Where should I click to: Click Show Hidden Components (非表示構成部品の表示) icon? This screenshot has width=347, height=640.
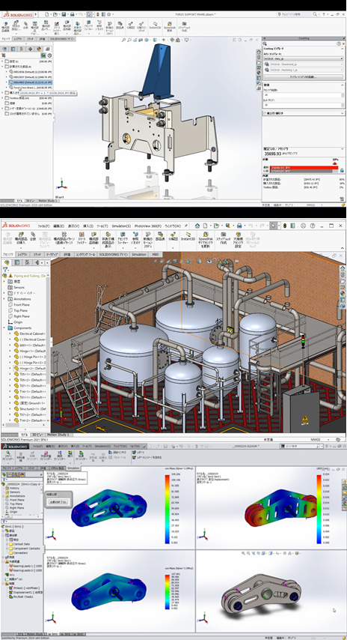click(108, 241)
